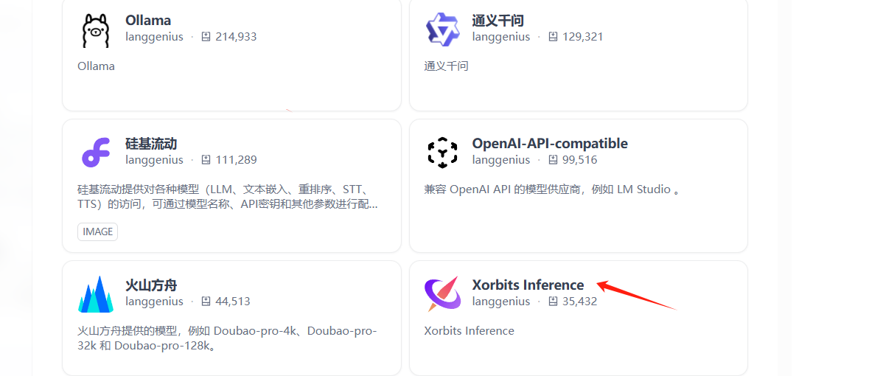Click the IMAGE tag on 硅基流动 card

tap(97, 231)
